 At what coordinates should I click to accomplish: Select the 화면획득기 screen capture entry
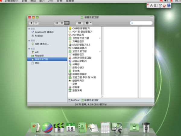76,81
